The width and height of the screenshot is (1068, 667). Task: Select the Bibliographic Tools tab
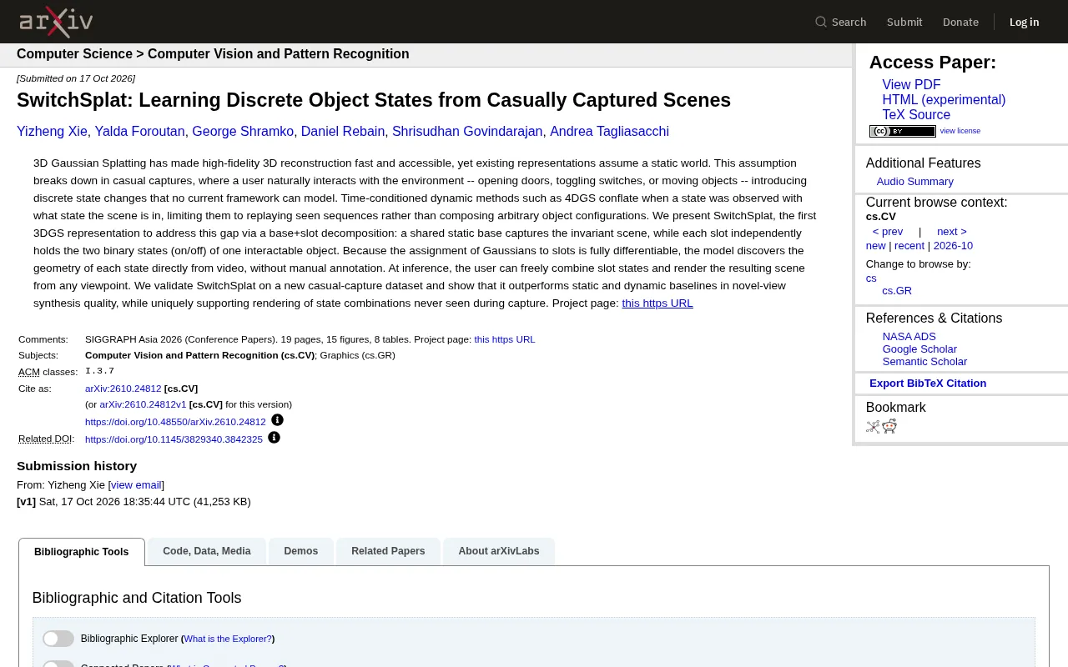[82, 552]
